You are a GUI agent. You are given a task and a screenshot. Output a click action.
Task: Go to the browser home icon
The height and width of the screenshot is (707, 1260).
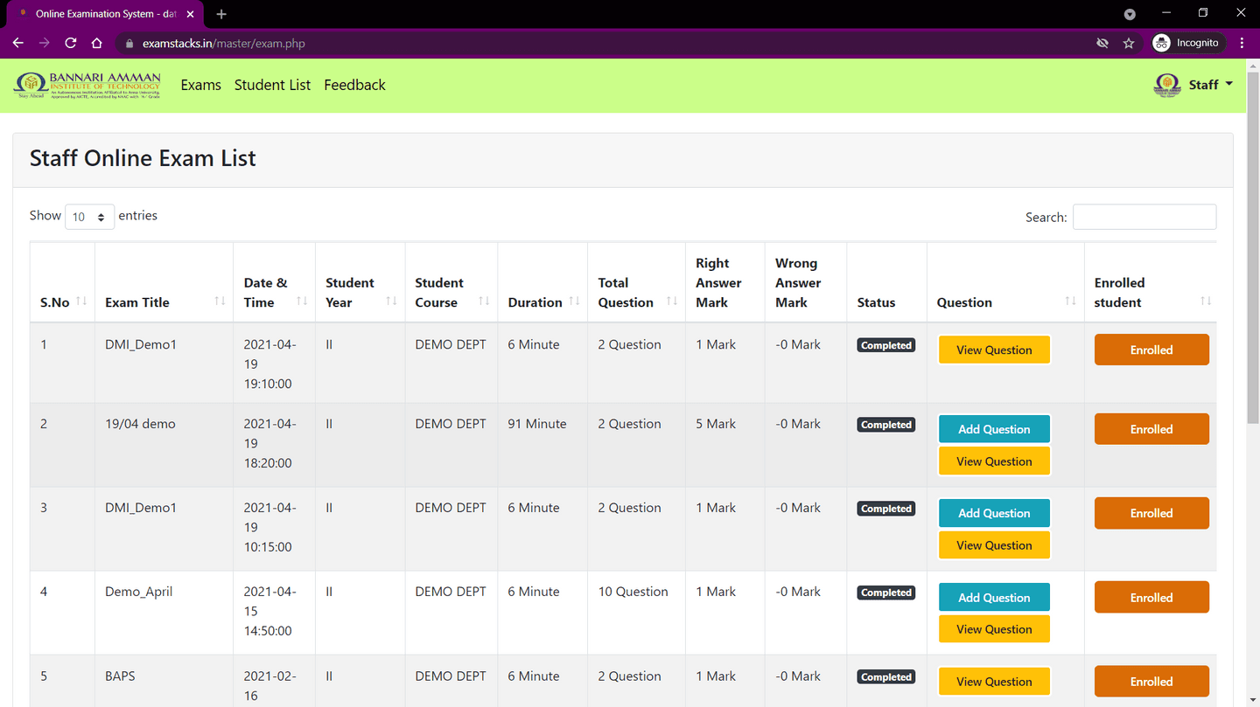(97, 43)
